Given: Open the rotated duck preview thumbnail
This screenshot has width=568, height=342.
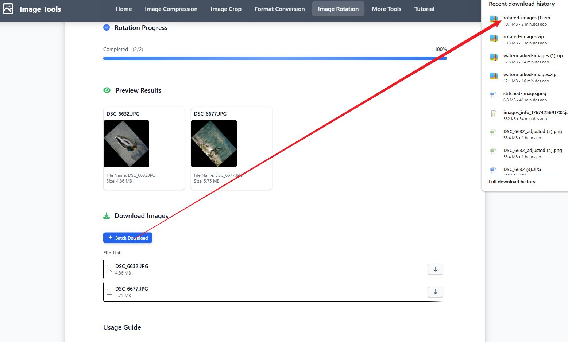Looking at the screenshot, I should coord(126,144).
